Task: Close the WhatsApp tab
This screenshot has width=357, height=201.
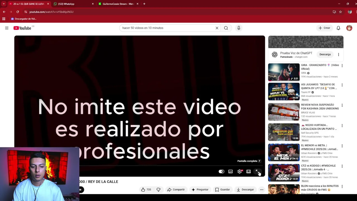Action: (x=93, y=4)
